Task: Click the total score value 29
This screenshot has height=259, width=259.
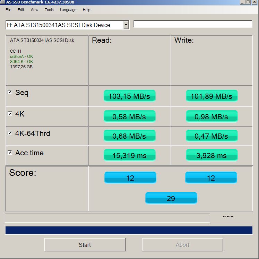Action: (x=171, y=198)
